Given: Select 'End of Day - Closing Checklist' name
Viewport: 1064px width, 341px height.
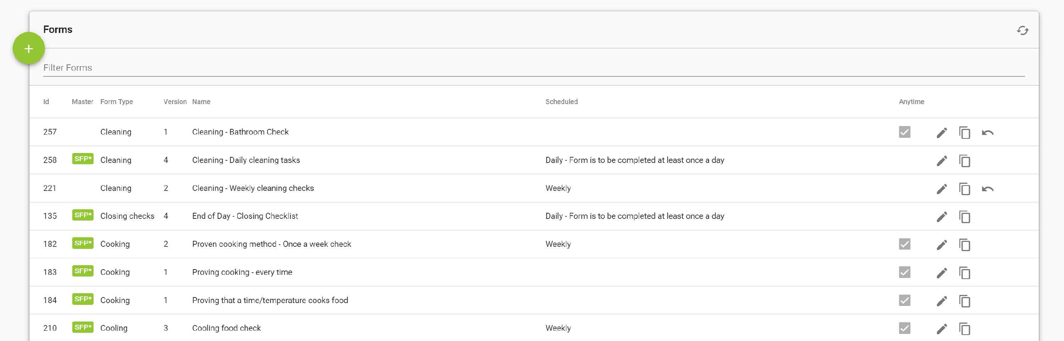Looking at the screenshot, I should point(245,216).
